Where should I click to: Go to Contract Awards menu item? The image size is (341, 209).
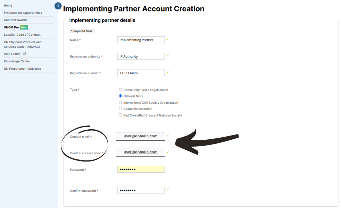(16, 20)
